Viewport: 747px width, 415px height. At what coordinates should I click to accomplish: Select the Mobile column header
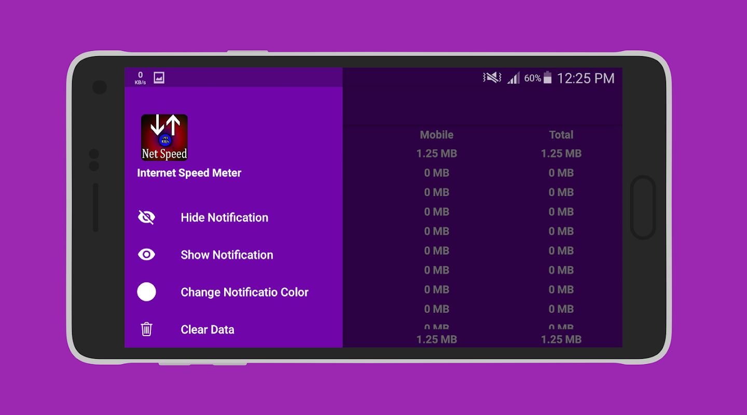pyautogui.click(x=437, y=135)
